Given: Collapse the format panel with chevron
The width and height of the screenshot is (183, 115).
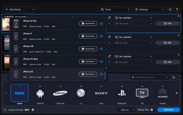Looking at the screenshot, I should click(180, 76).
